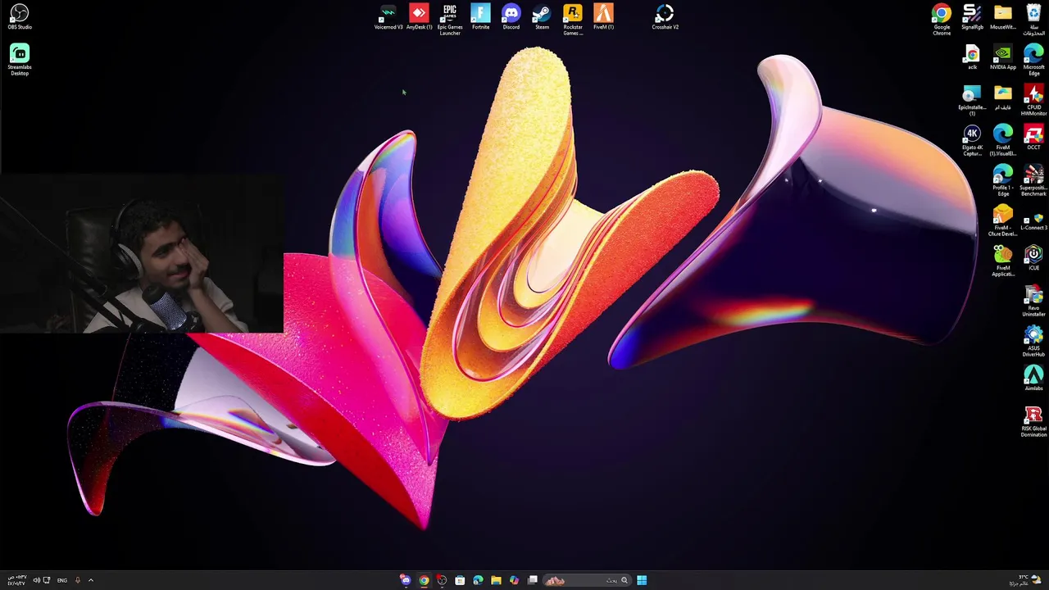Select the aclk file icon

tap(972, 58)
